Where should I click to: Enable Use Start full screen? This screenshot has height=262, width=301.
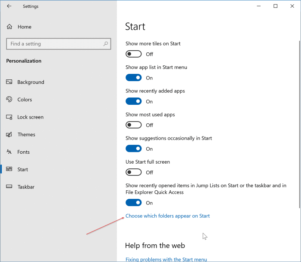[x=134, y=172]
